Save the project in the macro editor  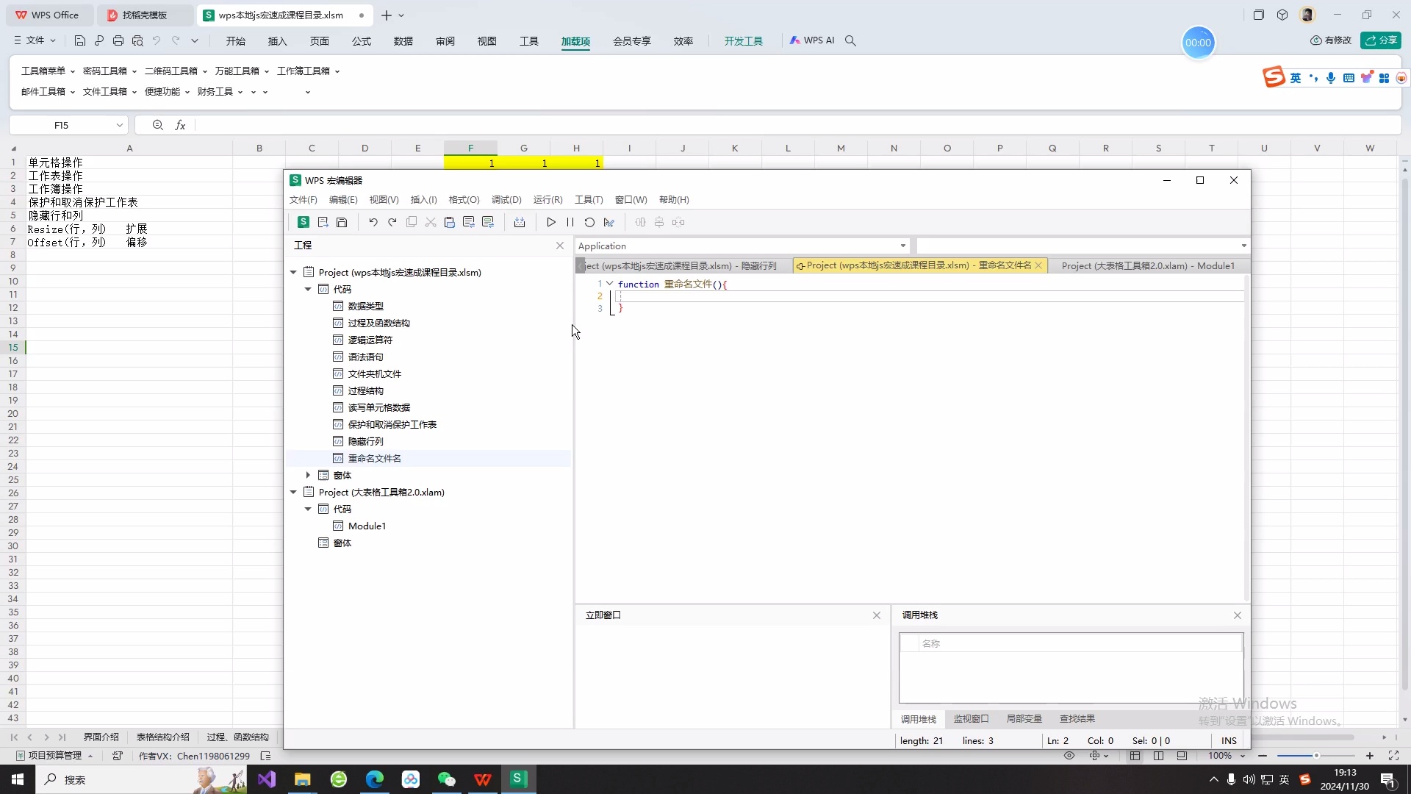point(342,222)
